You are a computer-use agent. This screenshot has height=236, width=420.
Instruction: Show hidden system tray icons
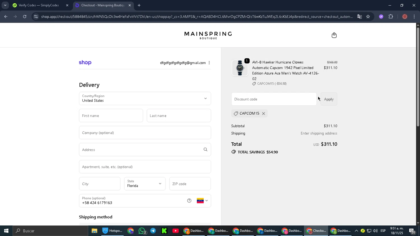[356, 231]
